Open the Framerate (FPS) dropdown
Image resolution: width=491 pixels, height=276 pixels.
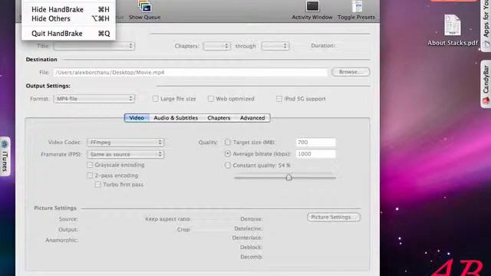coord(125,154)
